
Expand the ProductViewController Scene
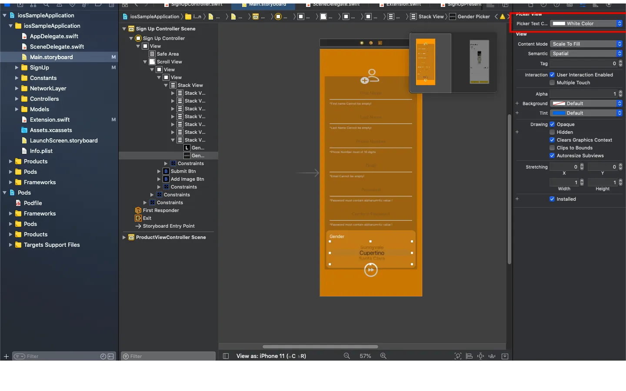(124, 237)
